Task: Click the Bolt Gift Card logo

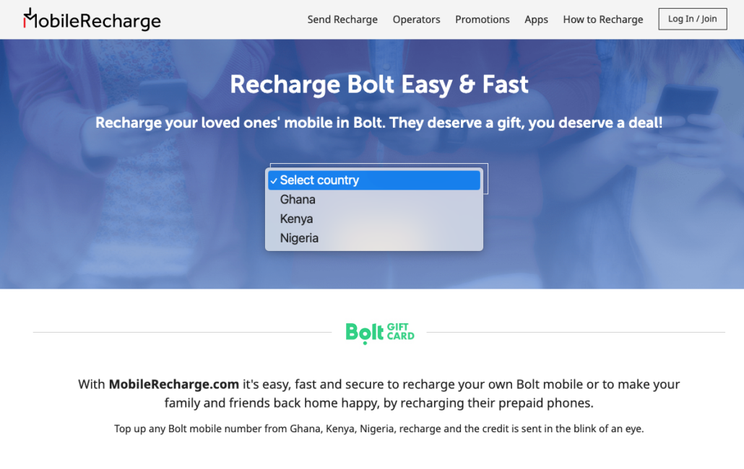Action: pyautogui.click(x=380, y=333)
